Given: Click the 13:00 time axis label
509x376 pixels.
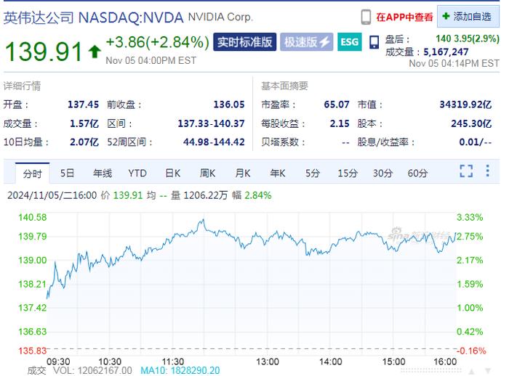Looking at the screenshot, I should point(268,361).
